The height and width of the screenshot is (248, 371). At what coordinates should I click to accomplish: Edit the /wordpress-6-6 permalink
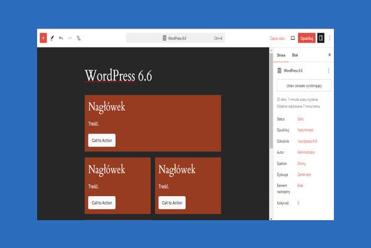[x=307, y=141]
